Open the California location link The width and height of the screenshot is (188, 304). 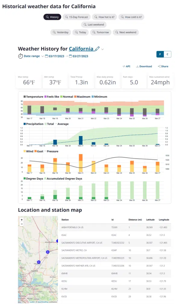click(x=81, y=49)
